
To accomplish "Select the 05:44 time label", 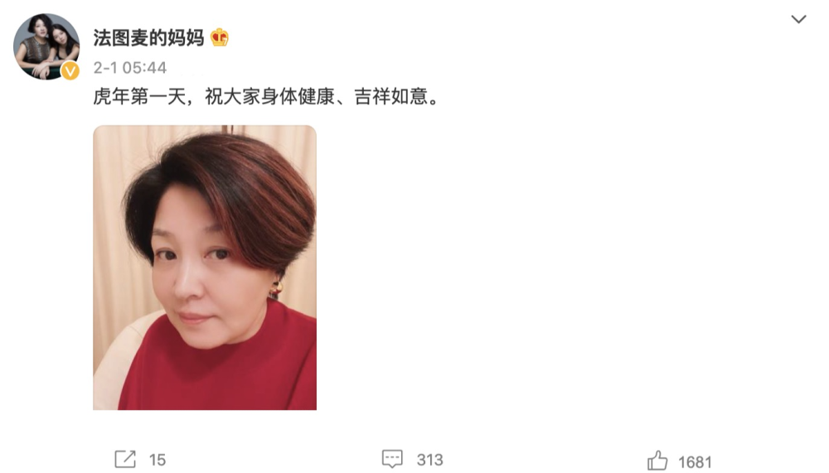I will click(x=144, y=68).
